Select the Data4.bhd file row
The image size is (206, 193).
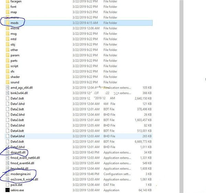click(x=79, y=136)
